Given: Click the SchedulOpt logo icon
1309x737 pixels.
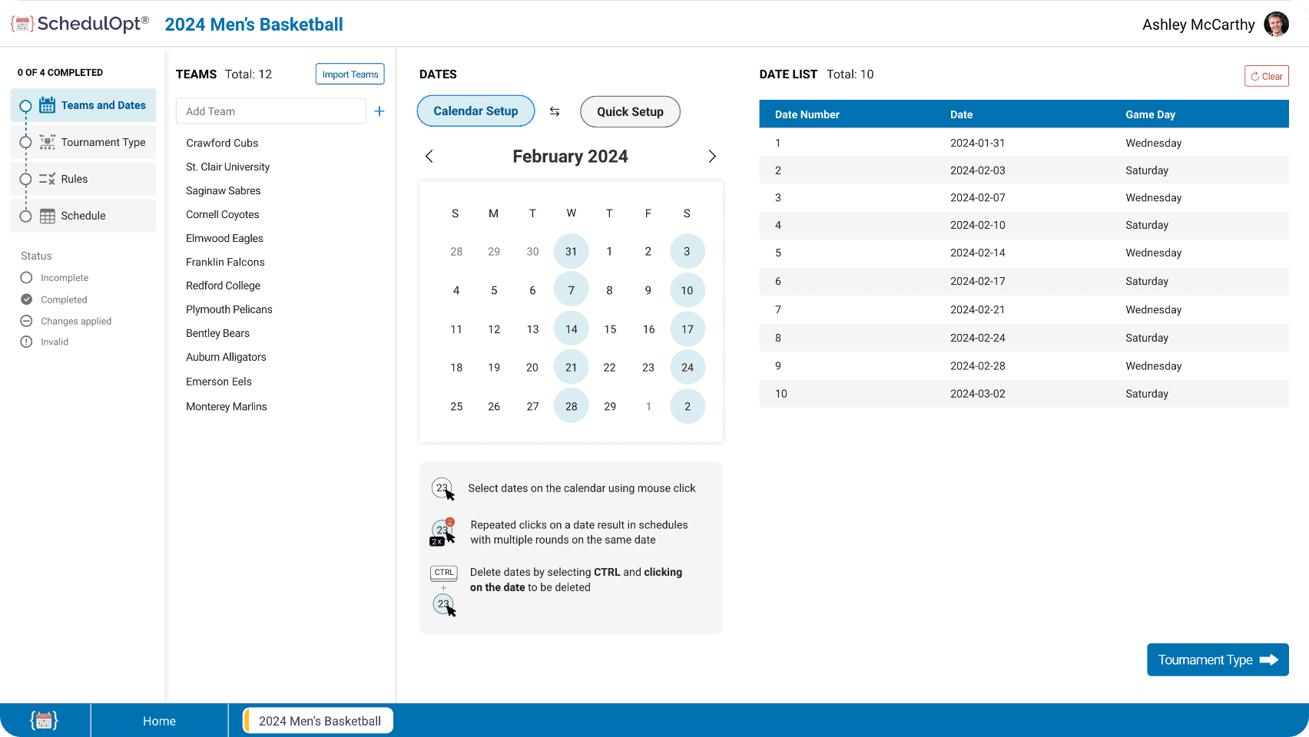Looking at the screenshot, I should [22, 24].
